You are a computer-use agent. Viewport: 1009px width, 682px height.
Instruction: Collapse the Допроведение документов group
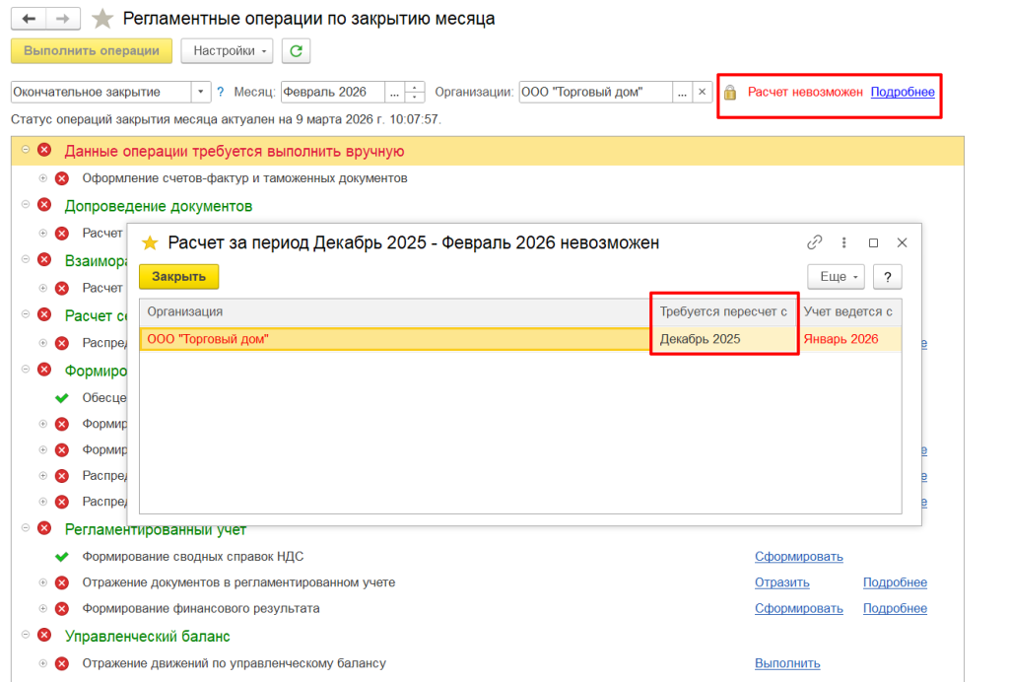pyautogui.click(x=26, y=205)
